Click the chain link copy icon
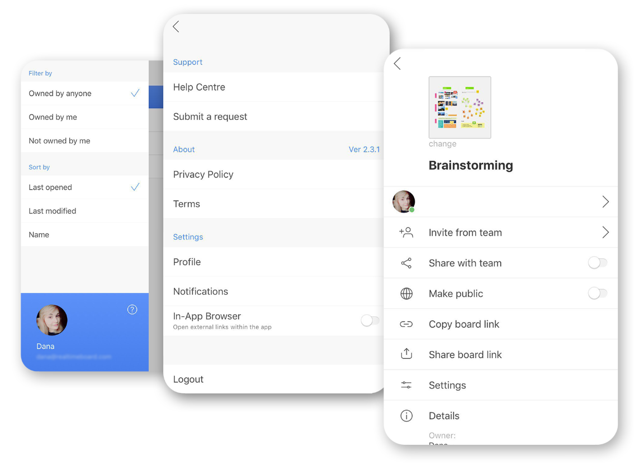634x466 pixels. (406, 324)
